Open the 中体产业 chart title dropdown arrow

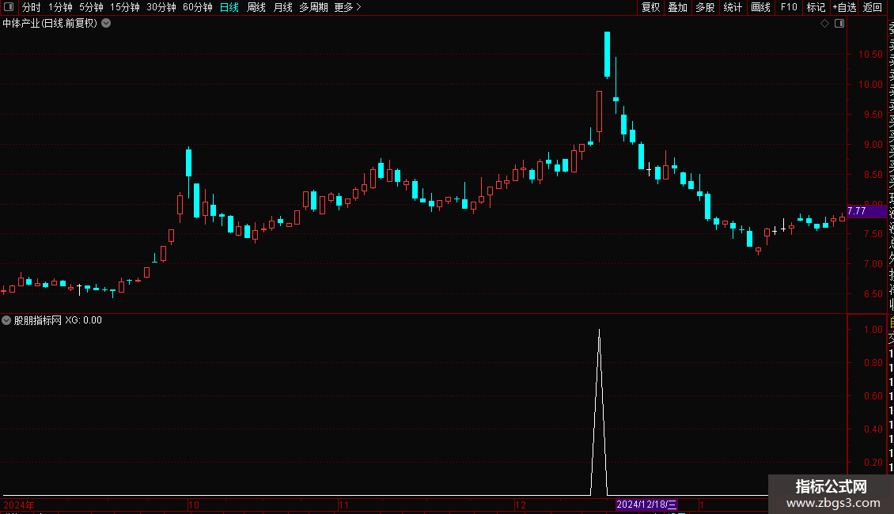tap(106, 24)
